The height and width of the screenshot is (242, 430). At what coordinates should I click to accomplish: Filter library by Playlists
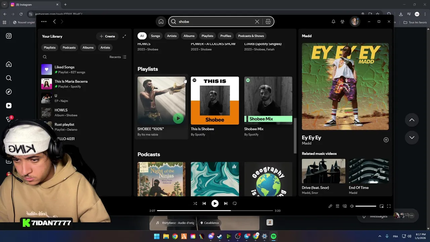(x=50, y=47)
